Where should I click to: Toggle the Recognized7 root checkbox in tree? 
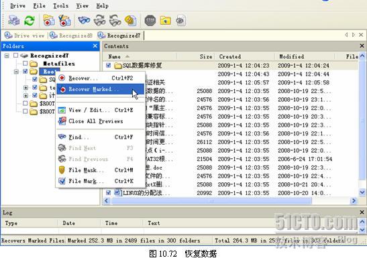tap(15, 56)
